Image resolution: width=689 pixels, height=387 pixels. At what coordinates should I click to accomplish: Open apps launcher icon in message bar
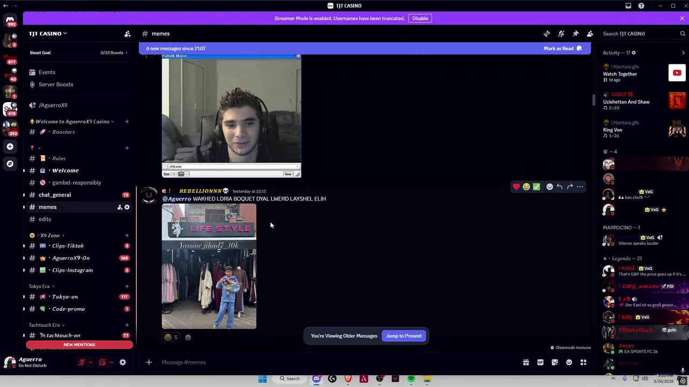coord(583,362)
